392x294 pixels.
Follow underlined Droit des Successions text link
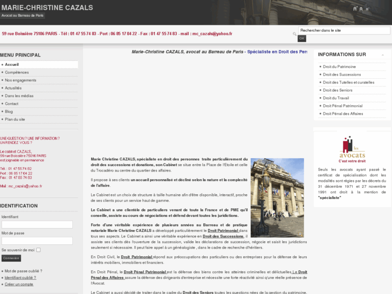pyautogui.click(x=223, y=236)
